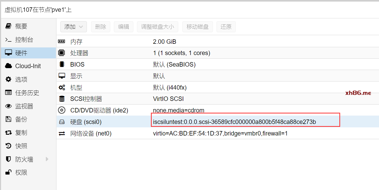The width and height of the screenshot is (379, 190).
Task: Click the iscsiluntest disk value
Action: [x=234, y=122]
